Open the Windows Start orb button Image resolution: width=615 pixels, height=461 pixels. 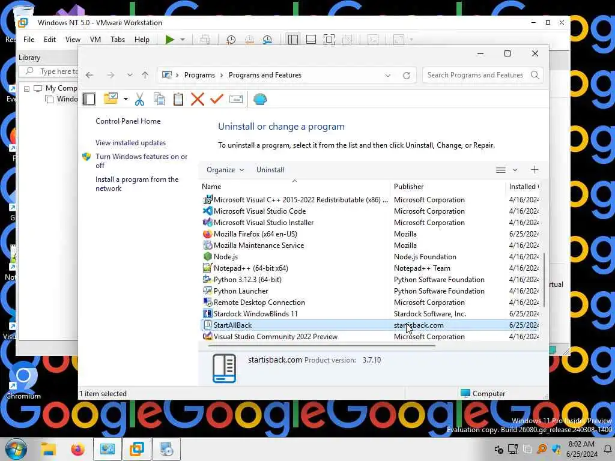click(16, 449)
